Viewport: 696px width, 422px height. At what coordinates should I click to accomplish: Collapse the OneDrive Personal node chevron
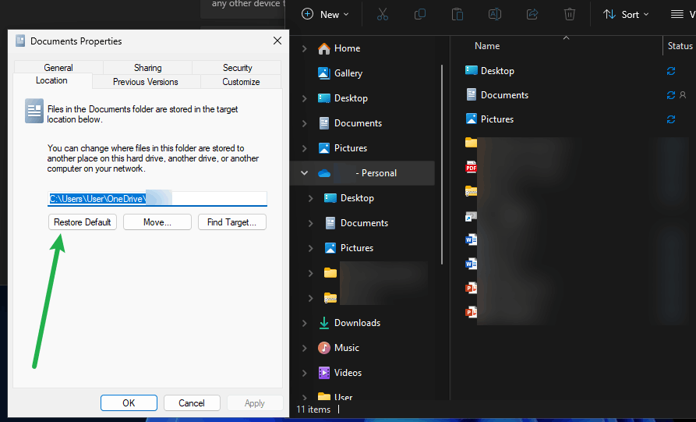(305, 173)
